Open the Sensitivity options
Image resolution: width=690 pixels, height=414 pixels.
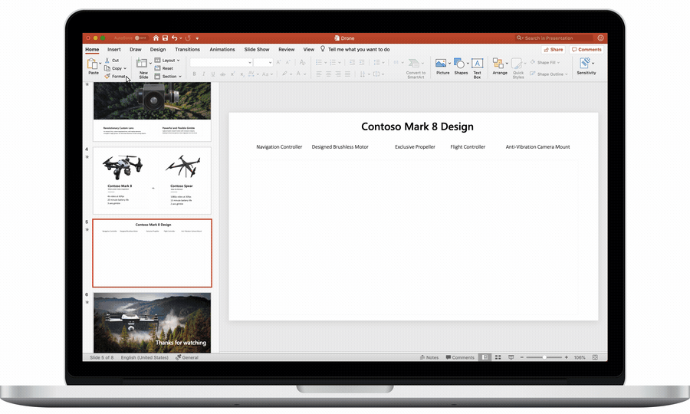pos(586,65)
